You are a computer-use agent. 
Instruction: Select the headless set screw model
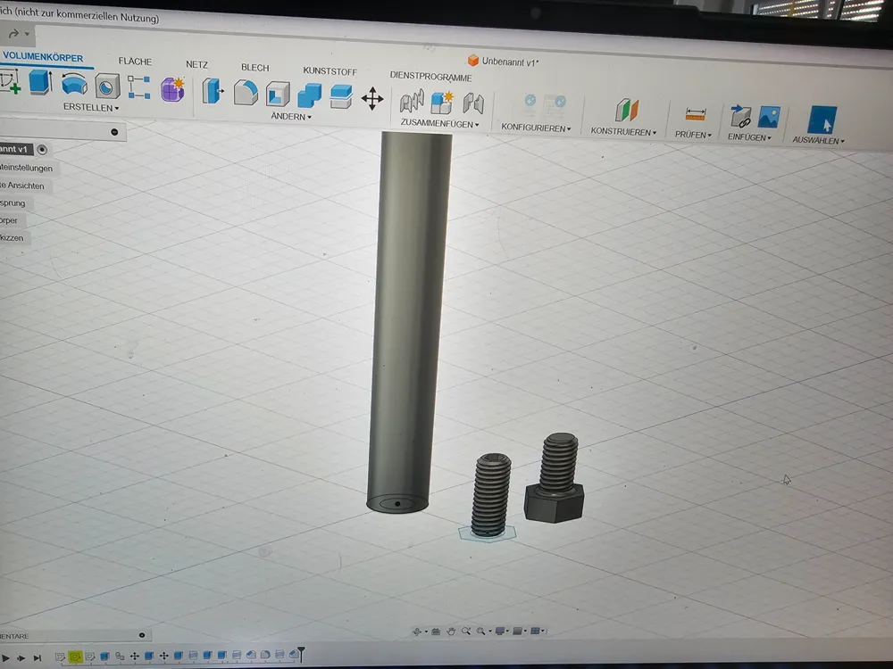tap(491, 495)
